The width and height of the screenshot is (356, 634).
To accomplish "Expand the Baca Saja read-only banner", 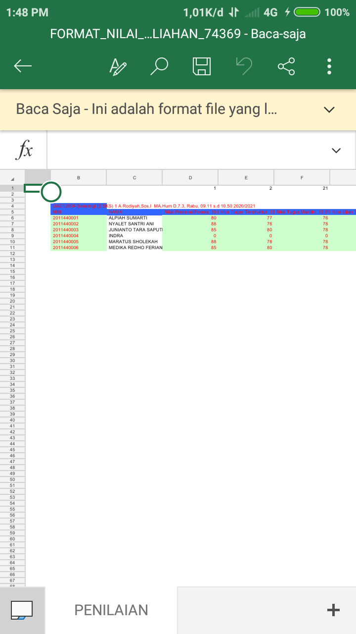I will click(329, 109).
